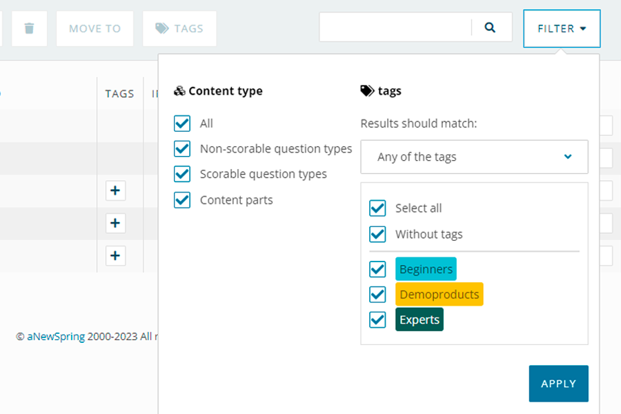Disable the Content parts checkbox
The height and width of the screenshot is (414, 621).
tap(182, 200)
